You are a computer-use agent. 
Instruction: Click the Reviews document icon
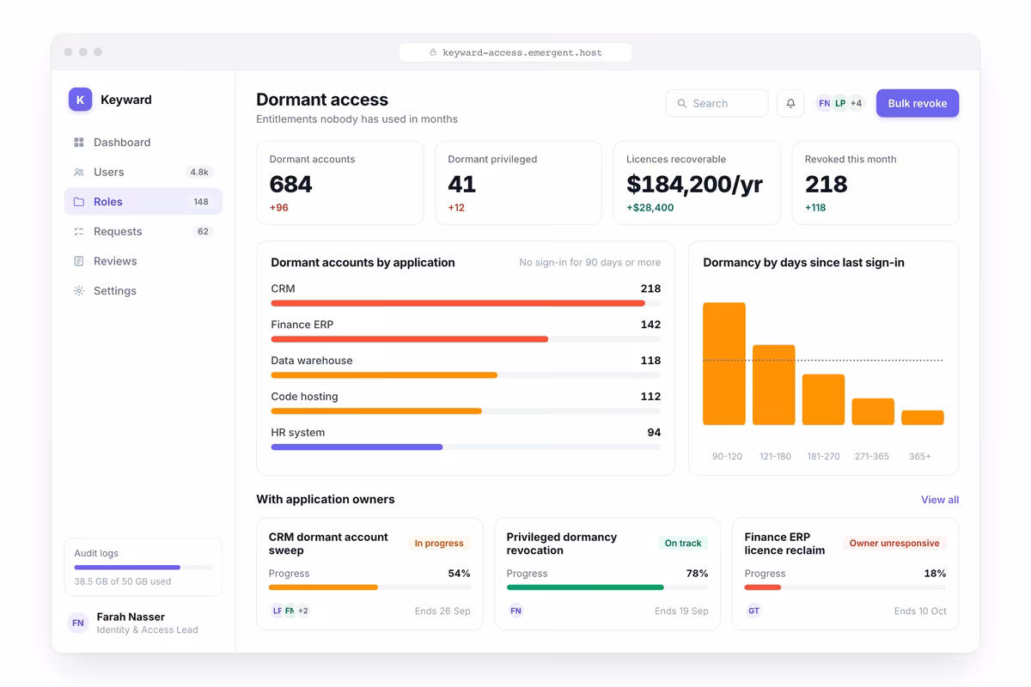click(79, 261)
